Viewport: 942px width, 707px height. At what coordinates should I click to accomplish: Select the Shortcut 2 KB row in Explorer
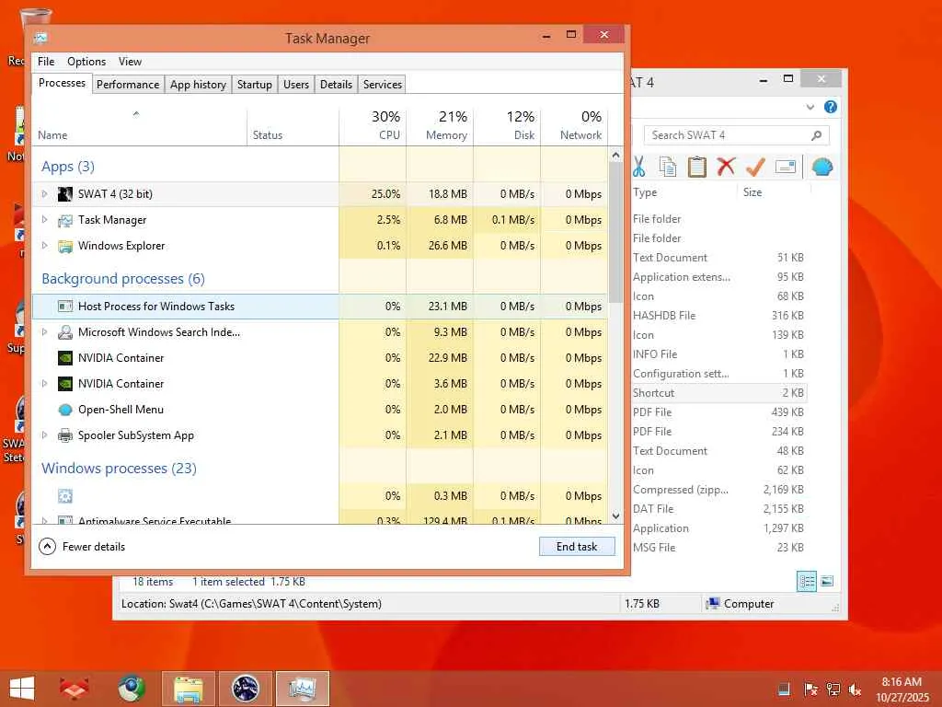point(718,392)
